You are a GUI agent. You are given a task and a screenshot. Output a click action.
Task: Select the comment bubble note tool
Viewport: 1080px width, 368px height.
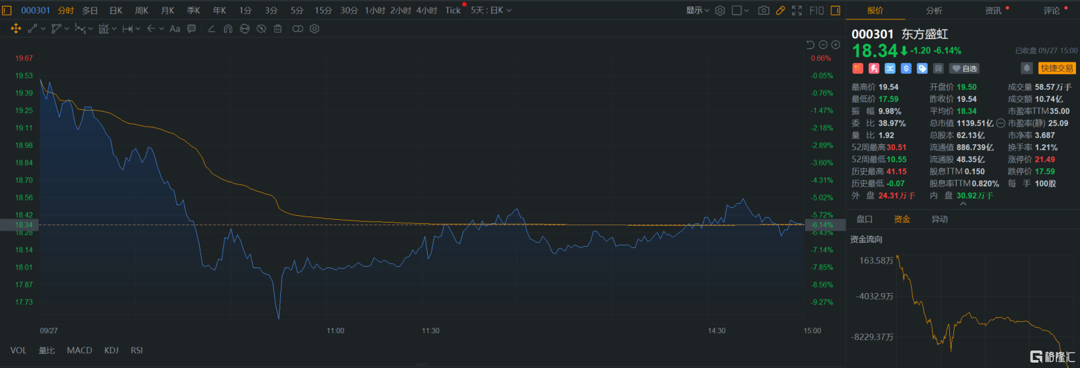pyautogui.click(x=192, y=29)
